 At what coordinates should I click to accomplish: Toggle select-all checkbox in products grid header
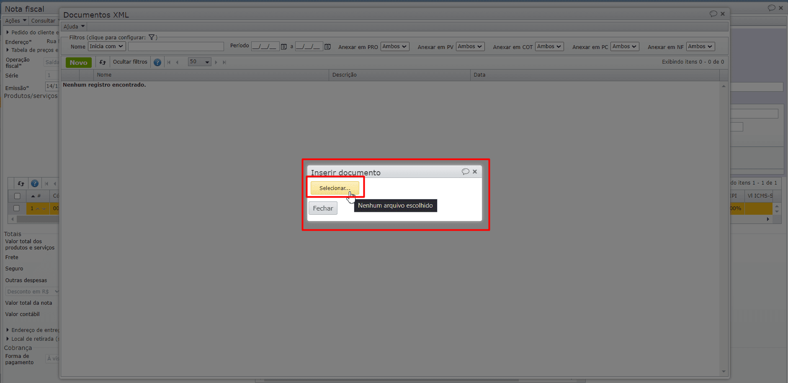click(17, 196)
